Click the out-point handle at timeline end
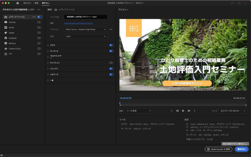 click(x=246, y=105)
